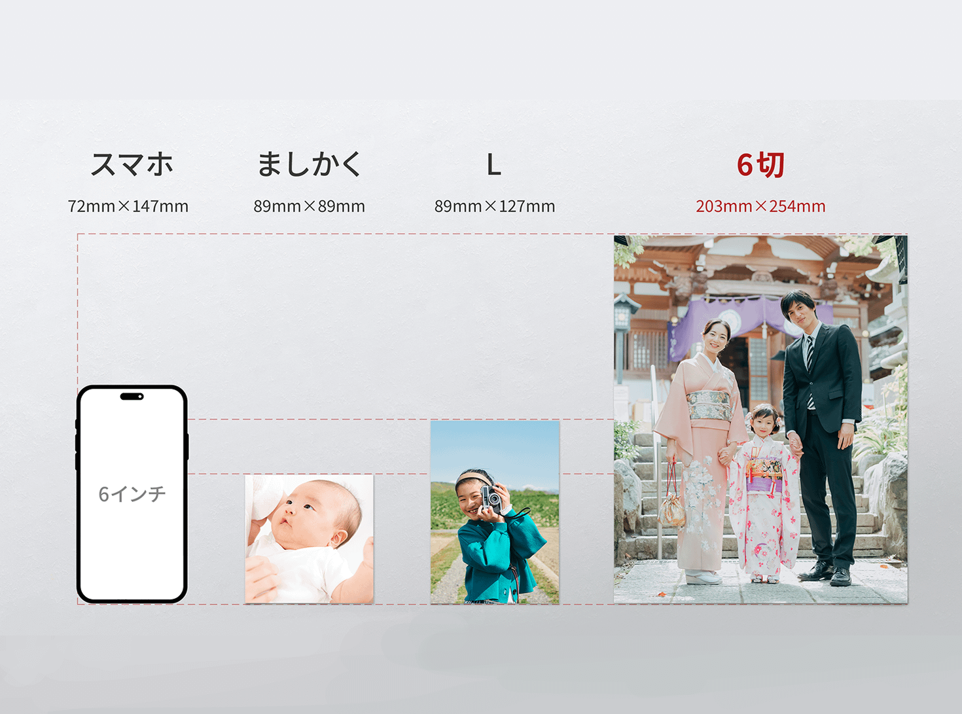This screenshot has width=962, height=714.
Task: Click the phone's pill-shaped camera notch
Action: tap(132, 396)
